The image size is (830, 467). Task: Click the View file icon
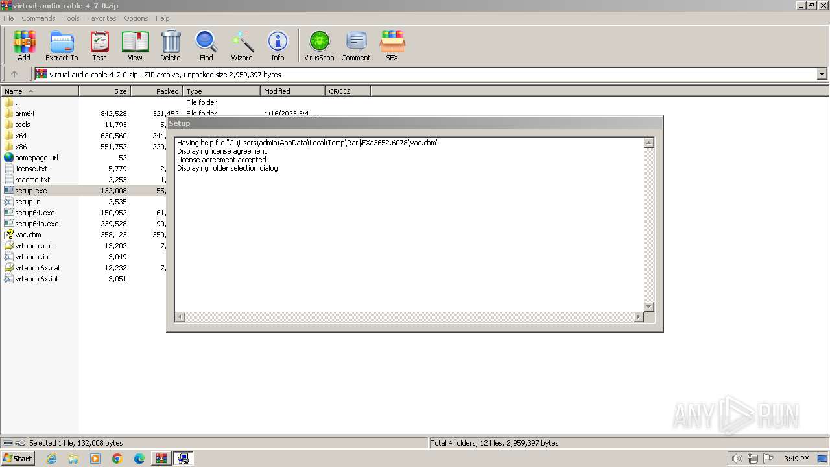[135, 46]
